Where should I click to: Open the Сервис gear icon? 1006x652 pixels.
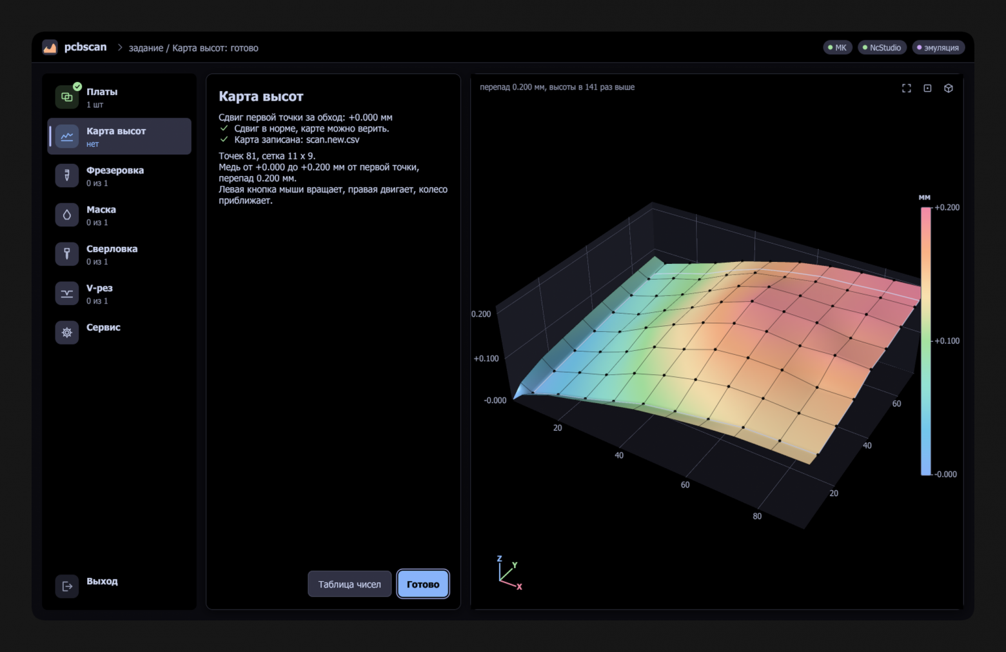[67, 333]
